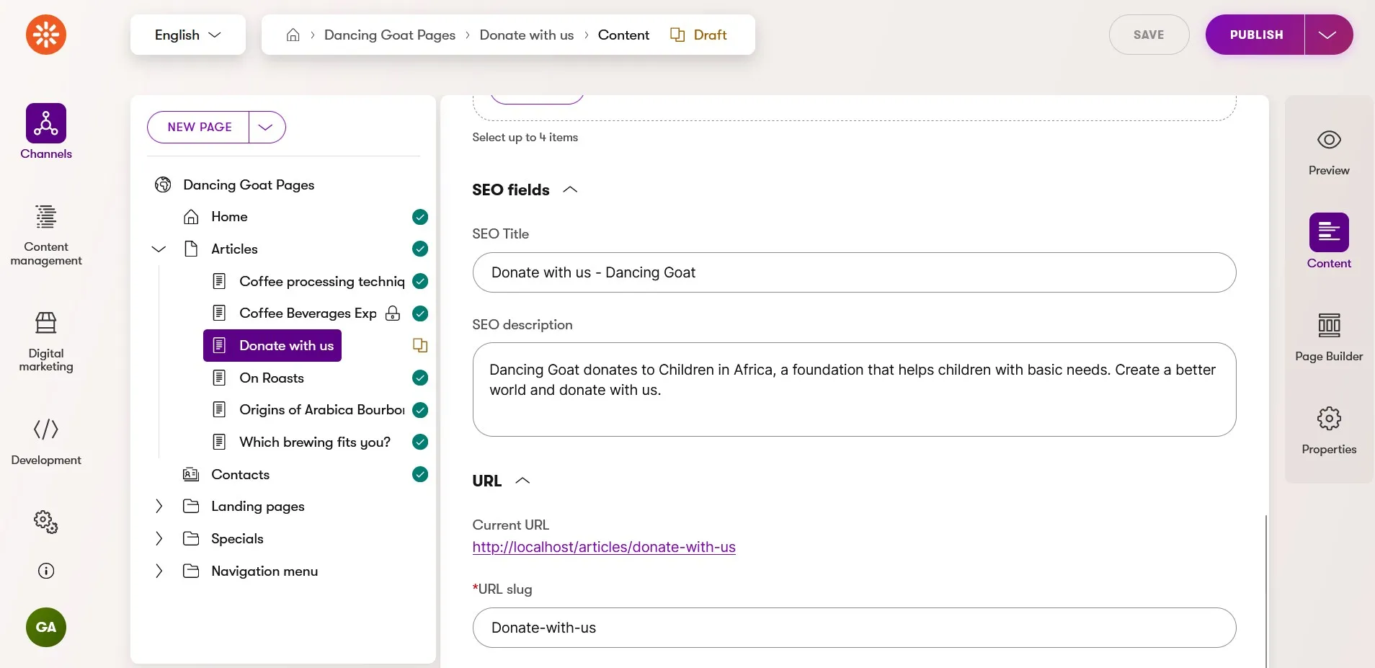Click published status check next to Home
The image size is (1375, 668).
tap(420, 217)
